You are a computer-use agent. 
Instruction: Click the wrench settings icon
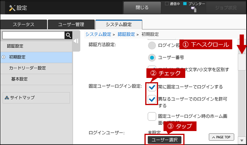point(12,8)
